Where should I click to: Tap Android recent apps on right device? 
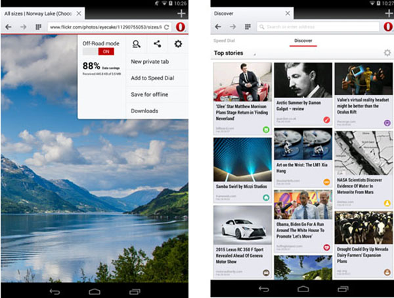tap(343, 289)
